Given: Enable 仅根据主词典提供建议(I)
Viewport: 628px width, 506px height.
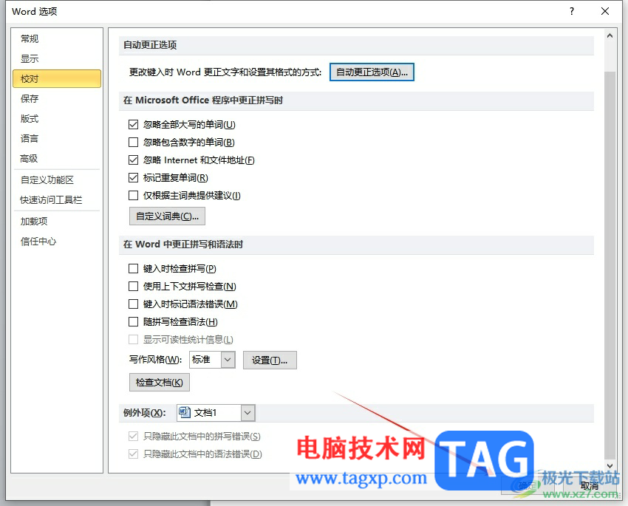Looking at the screenshot, I should [x=134, y=195].
